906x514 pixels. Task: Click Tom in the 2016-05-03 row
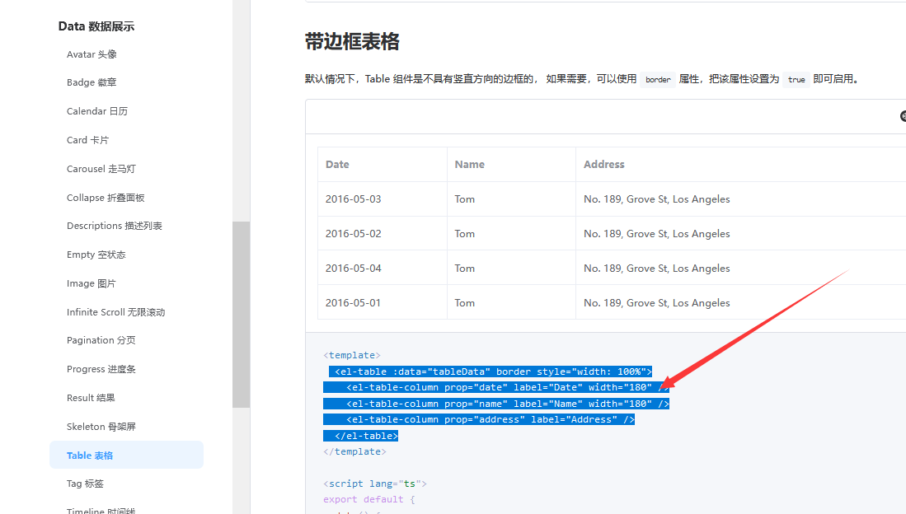511,199
